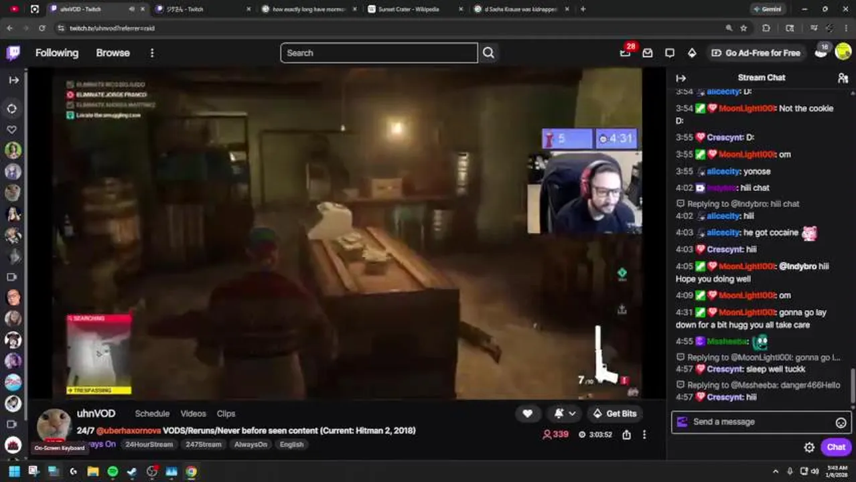Click uhnVOD channel avatar
This screenshot has height=482, width=856.
pos(54,426)
